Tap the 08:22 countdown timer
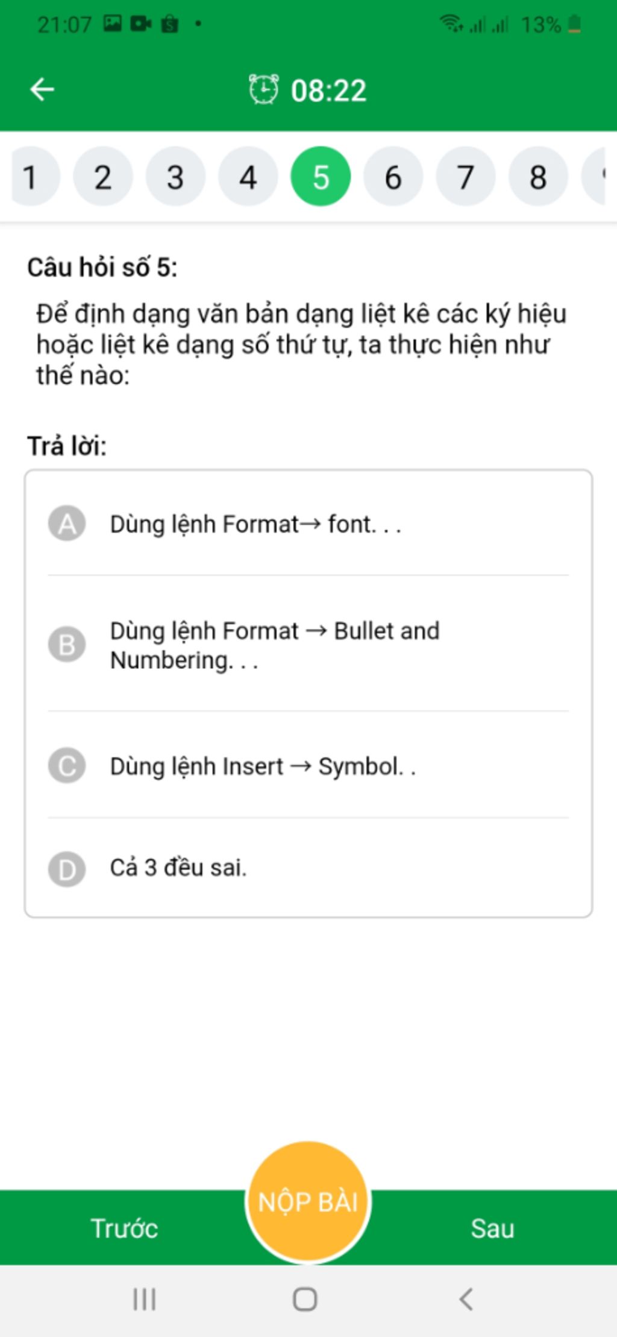This screenshot has height=1337, width=617. (328, 90)
